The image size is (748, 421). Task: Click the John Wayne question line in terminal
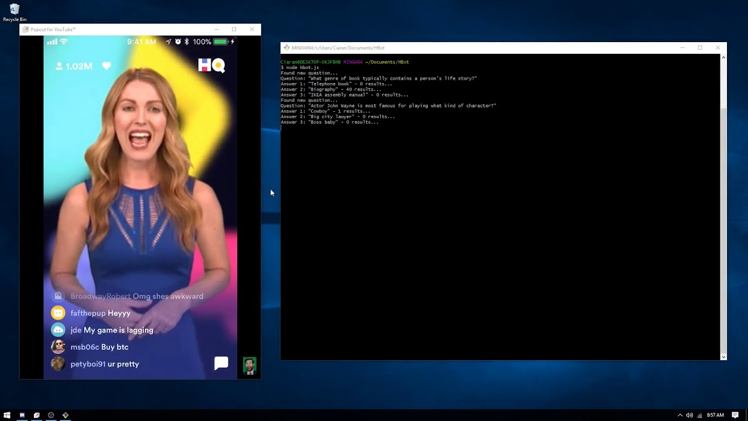[388, 106]
